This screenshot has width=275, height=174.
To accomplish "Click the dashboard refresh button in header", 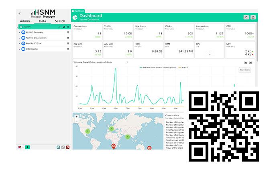I will pyautogui.click(x=246, y=17).
